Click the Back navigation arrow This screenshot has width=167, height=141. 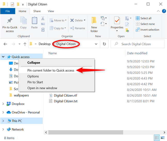point(5,44)
